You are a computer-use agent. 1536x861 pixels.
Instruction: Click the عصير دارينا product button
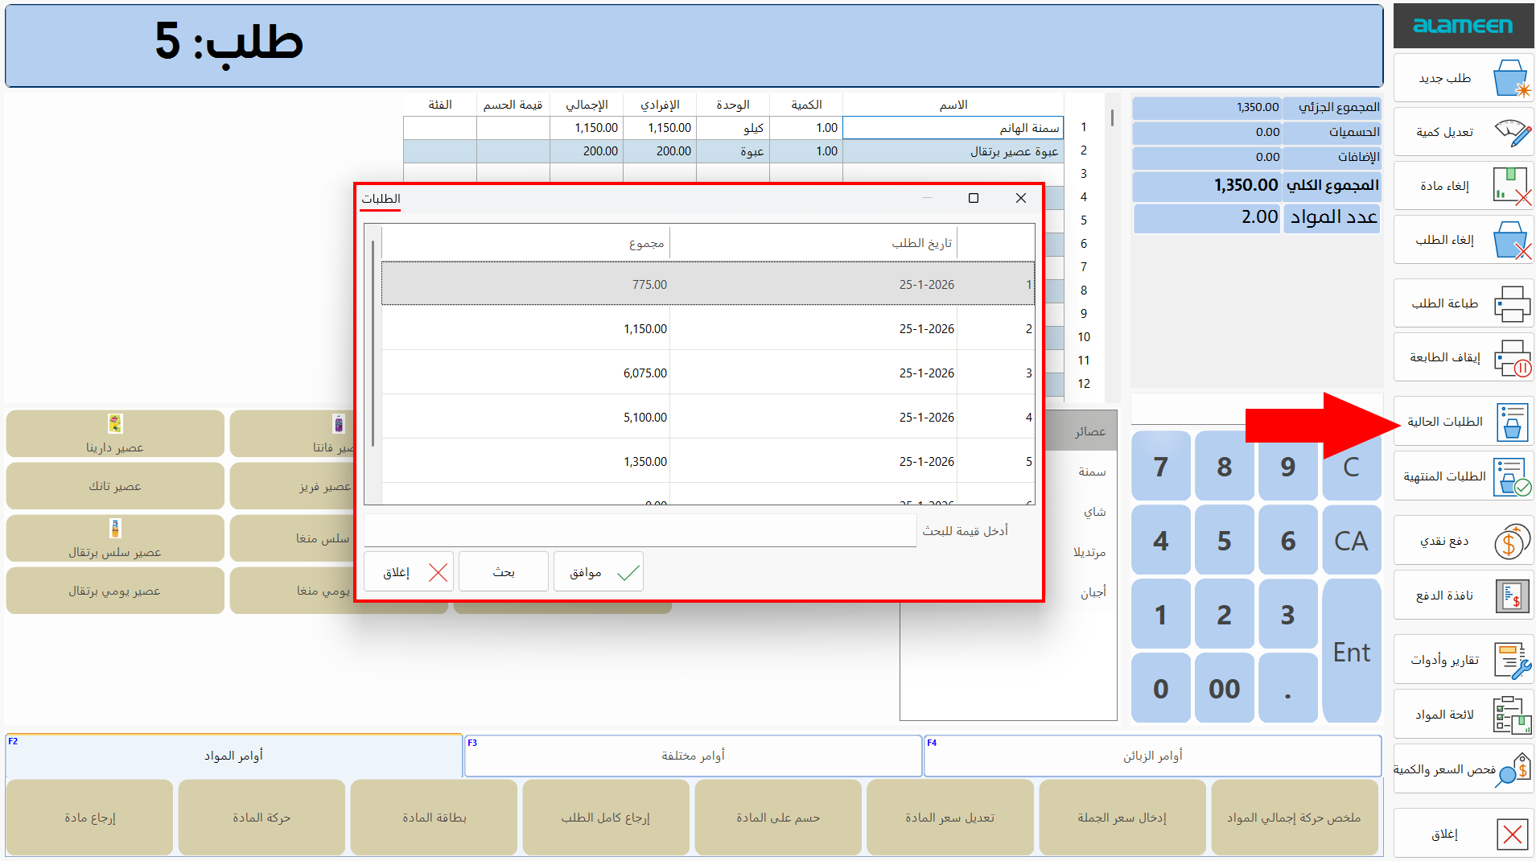[x=115, y=435]
